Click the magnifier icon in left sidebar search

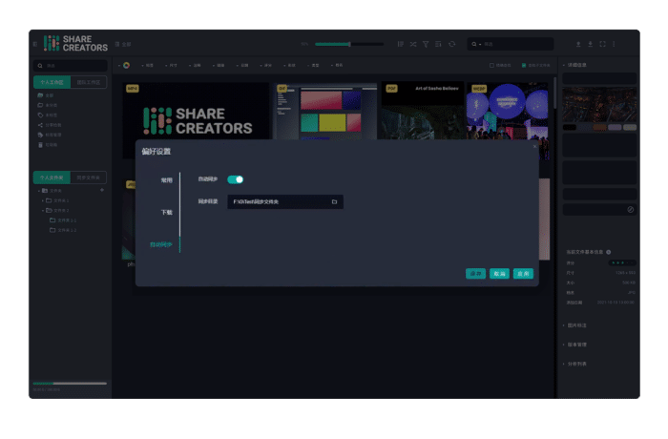(40, 66)
